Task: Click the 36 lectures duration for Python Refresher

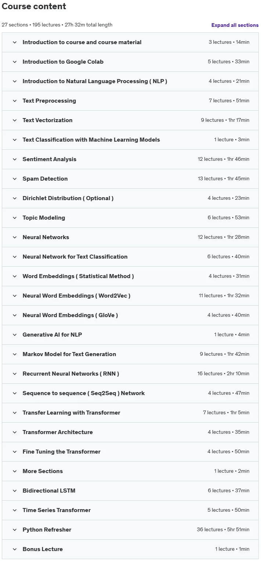Action: coord(223,530)
